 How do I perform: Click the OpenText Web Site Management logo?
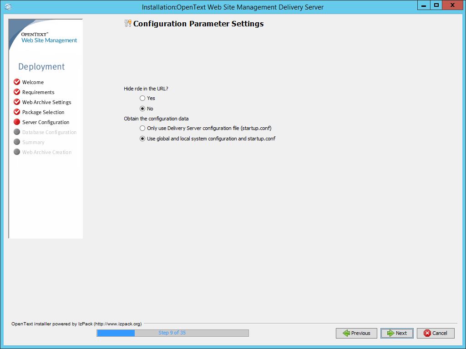(49, 38)
